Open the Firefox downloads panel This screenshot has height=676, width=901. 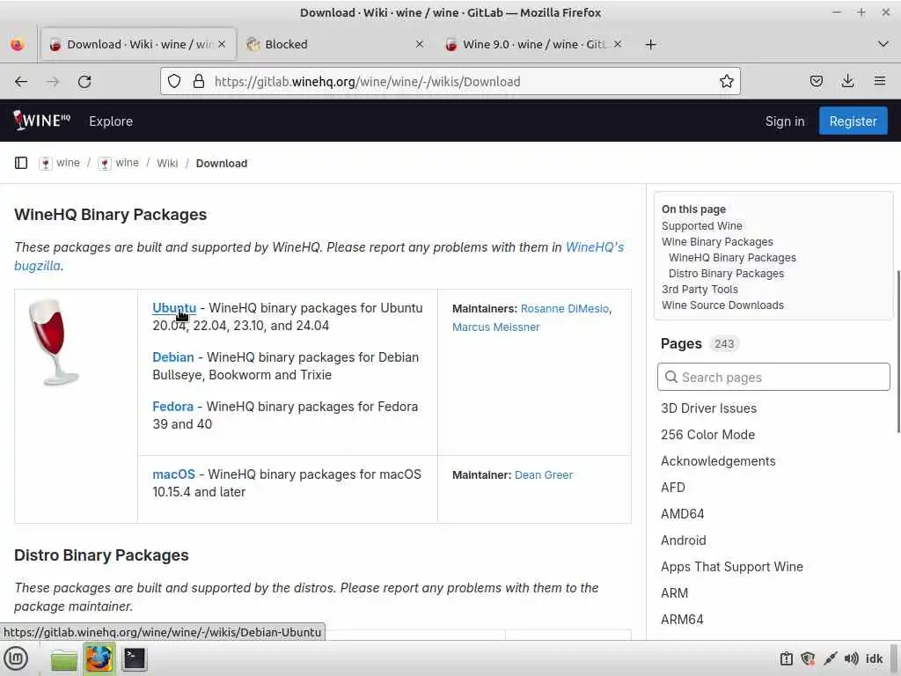847,82
